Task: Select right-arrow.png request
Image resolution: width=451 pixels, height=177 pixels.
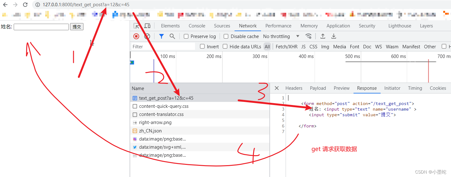Action: (x=200, y=122)
